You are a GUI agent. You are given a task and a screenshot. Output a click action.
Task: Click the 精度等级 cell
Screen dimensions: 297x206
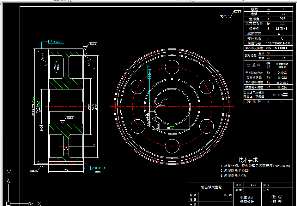pyautogui.click(x=254, y=43)
